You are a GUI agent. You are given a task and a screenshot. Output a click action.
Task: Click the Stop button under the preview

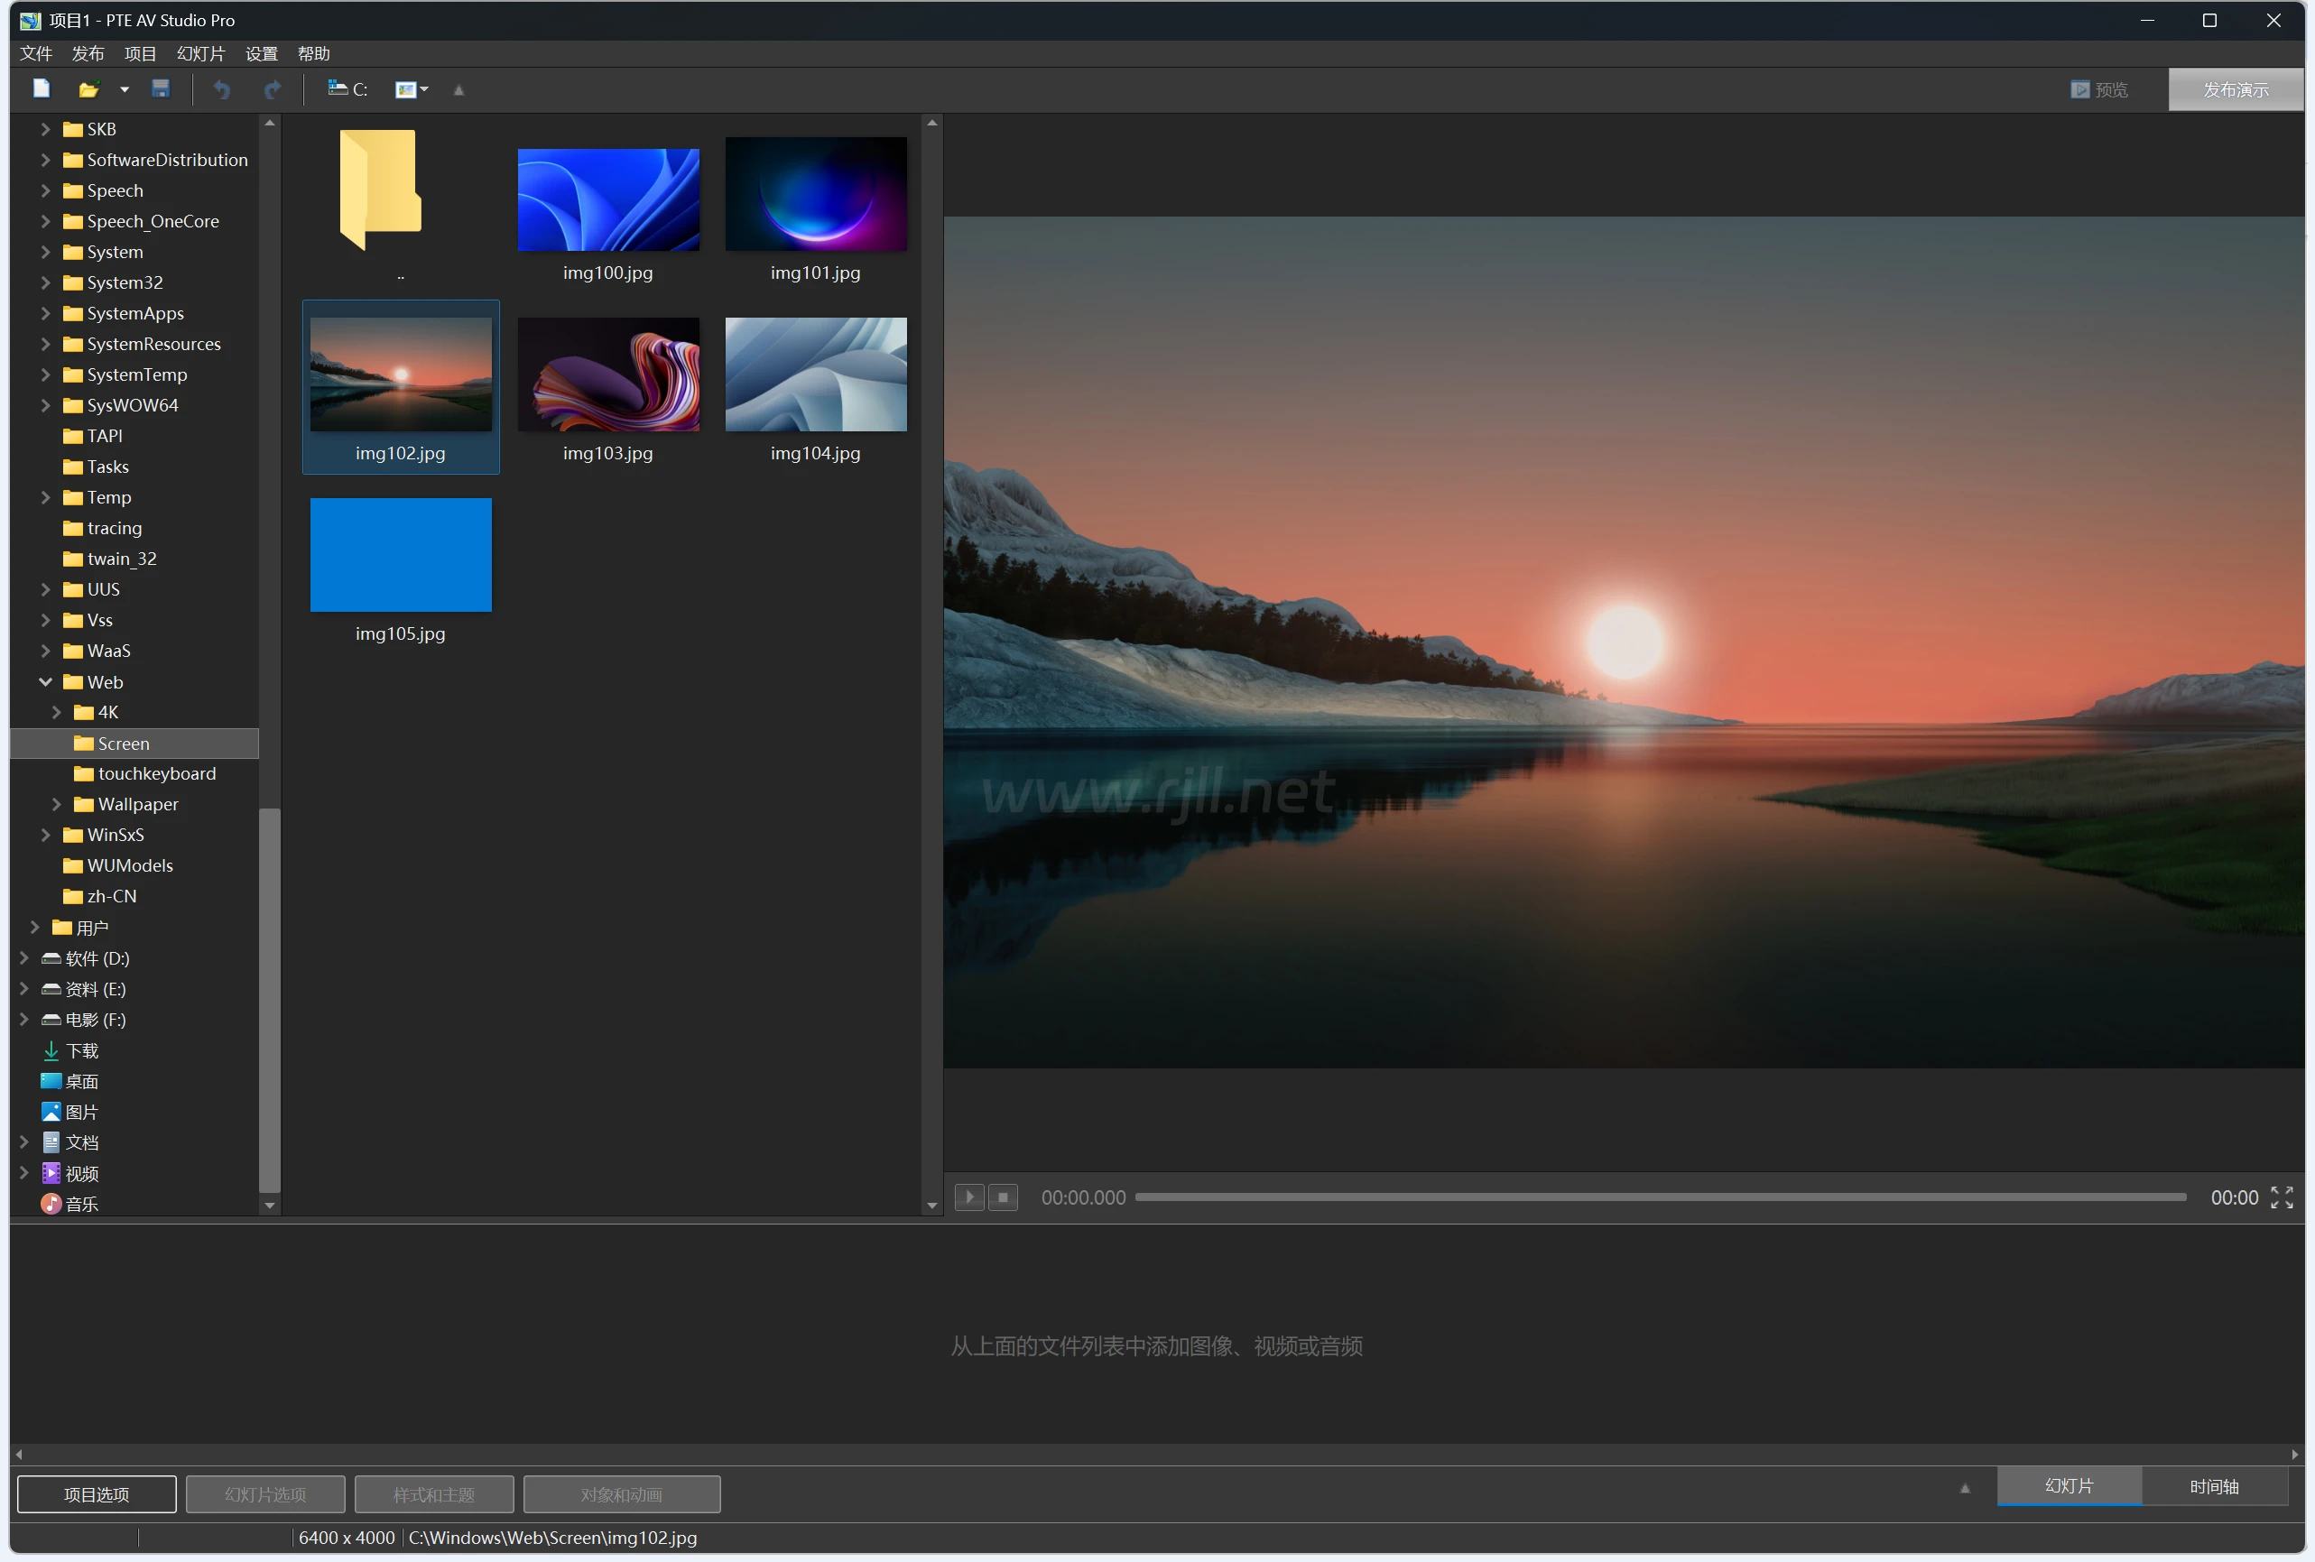click(1005, 1197)
